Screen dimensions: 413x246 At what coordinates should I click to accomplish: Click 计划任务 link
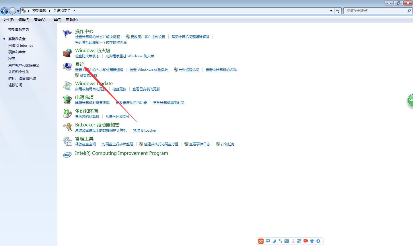pyautogui.click(x=228, y=144)
